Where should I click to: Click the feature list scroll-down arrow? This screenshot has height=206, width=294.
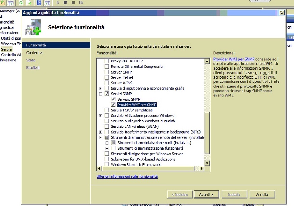(x=207, y=163)
